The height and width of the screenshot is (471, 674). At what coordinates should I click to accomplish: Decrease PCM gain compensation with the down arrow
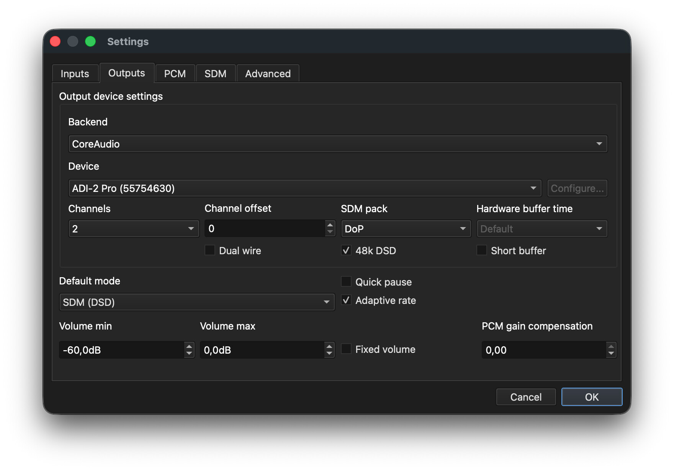[611, 354]
